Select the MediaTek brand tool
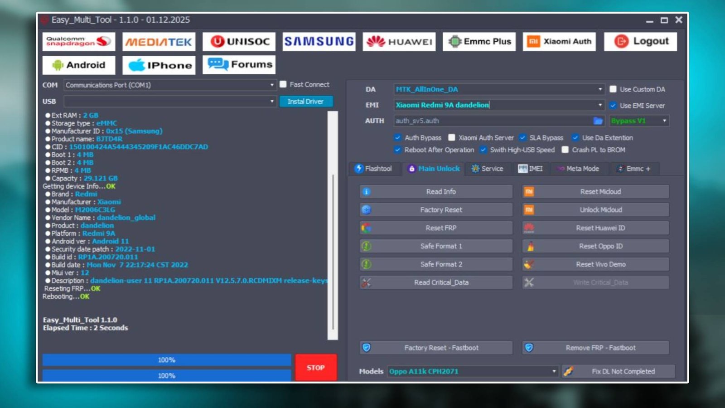The width and height of the screenshot is (725, 408). pos(159,42)
